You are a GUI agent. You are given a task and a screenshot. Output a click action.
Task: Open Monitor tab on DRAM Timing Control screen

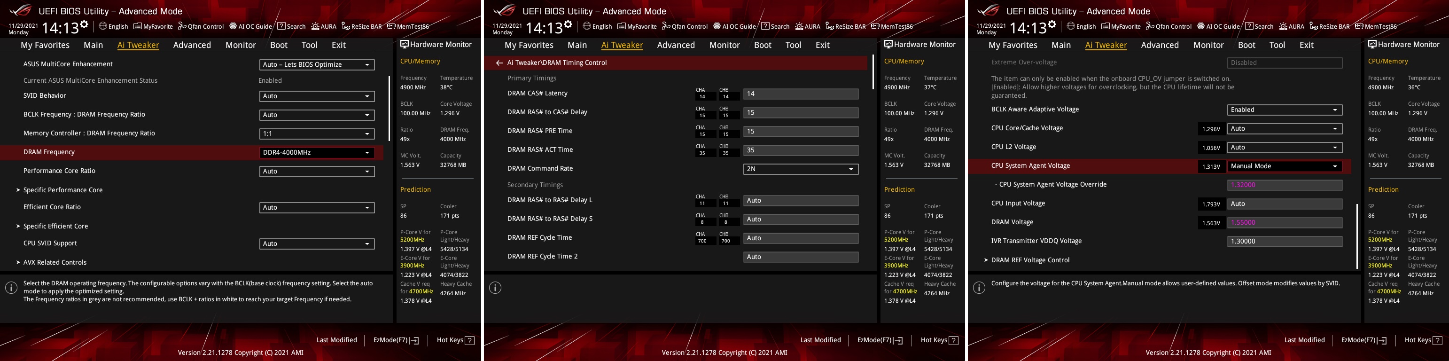coord(724,45)
